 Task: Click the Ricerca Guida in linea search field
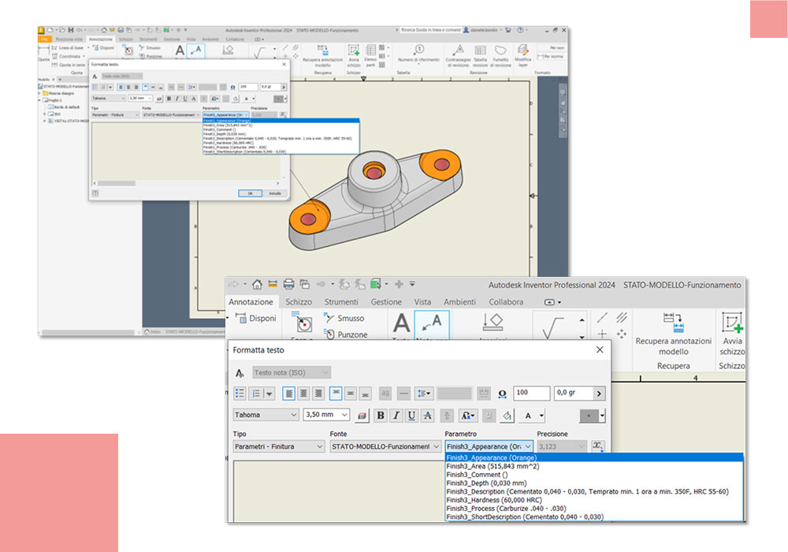point(430,30)
